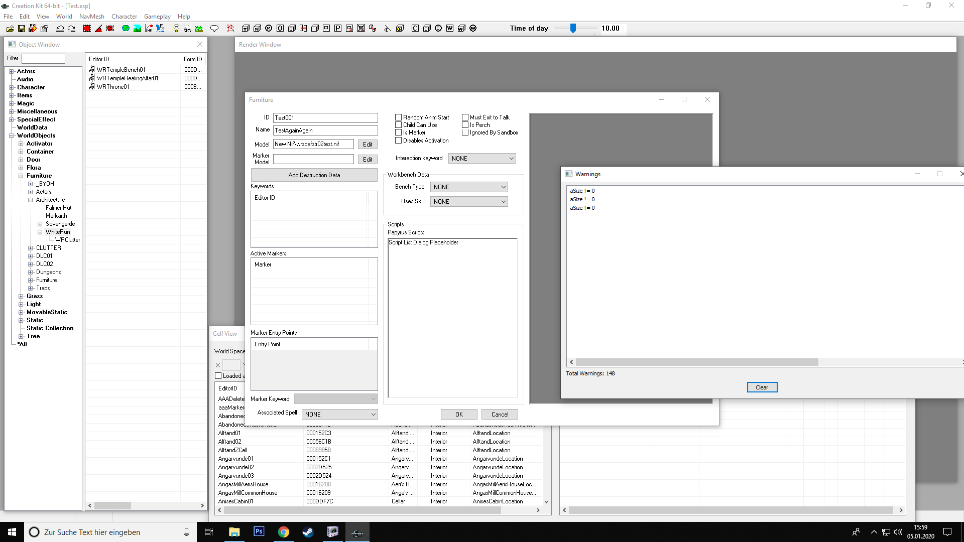Click the undo arrow toolbar icon
Screen dimensions: 964x542
[x=60, y=29]
